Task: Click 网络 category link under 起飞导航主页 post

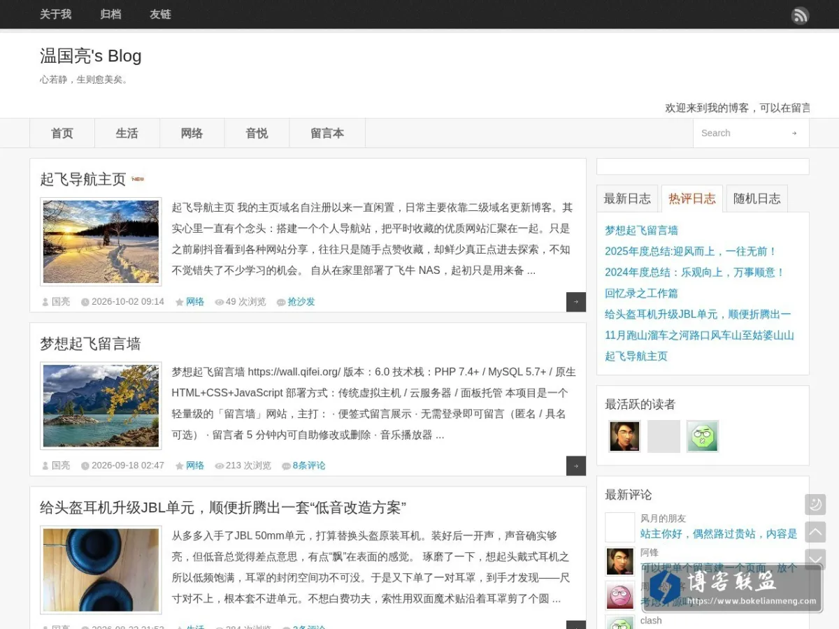Action: pyautogui.click(x=195, y=302)
